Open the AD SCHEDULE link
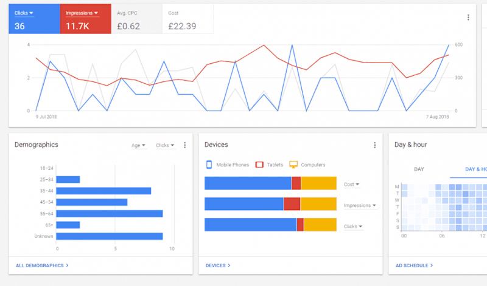The width and height of the screenshot is (487, 286). coord(414,265)
